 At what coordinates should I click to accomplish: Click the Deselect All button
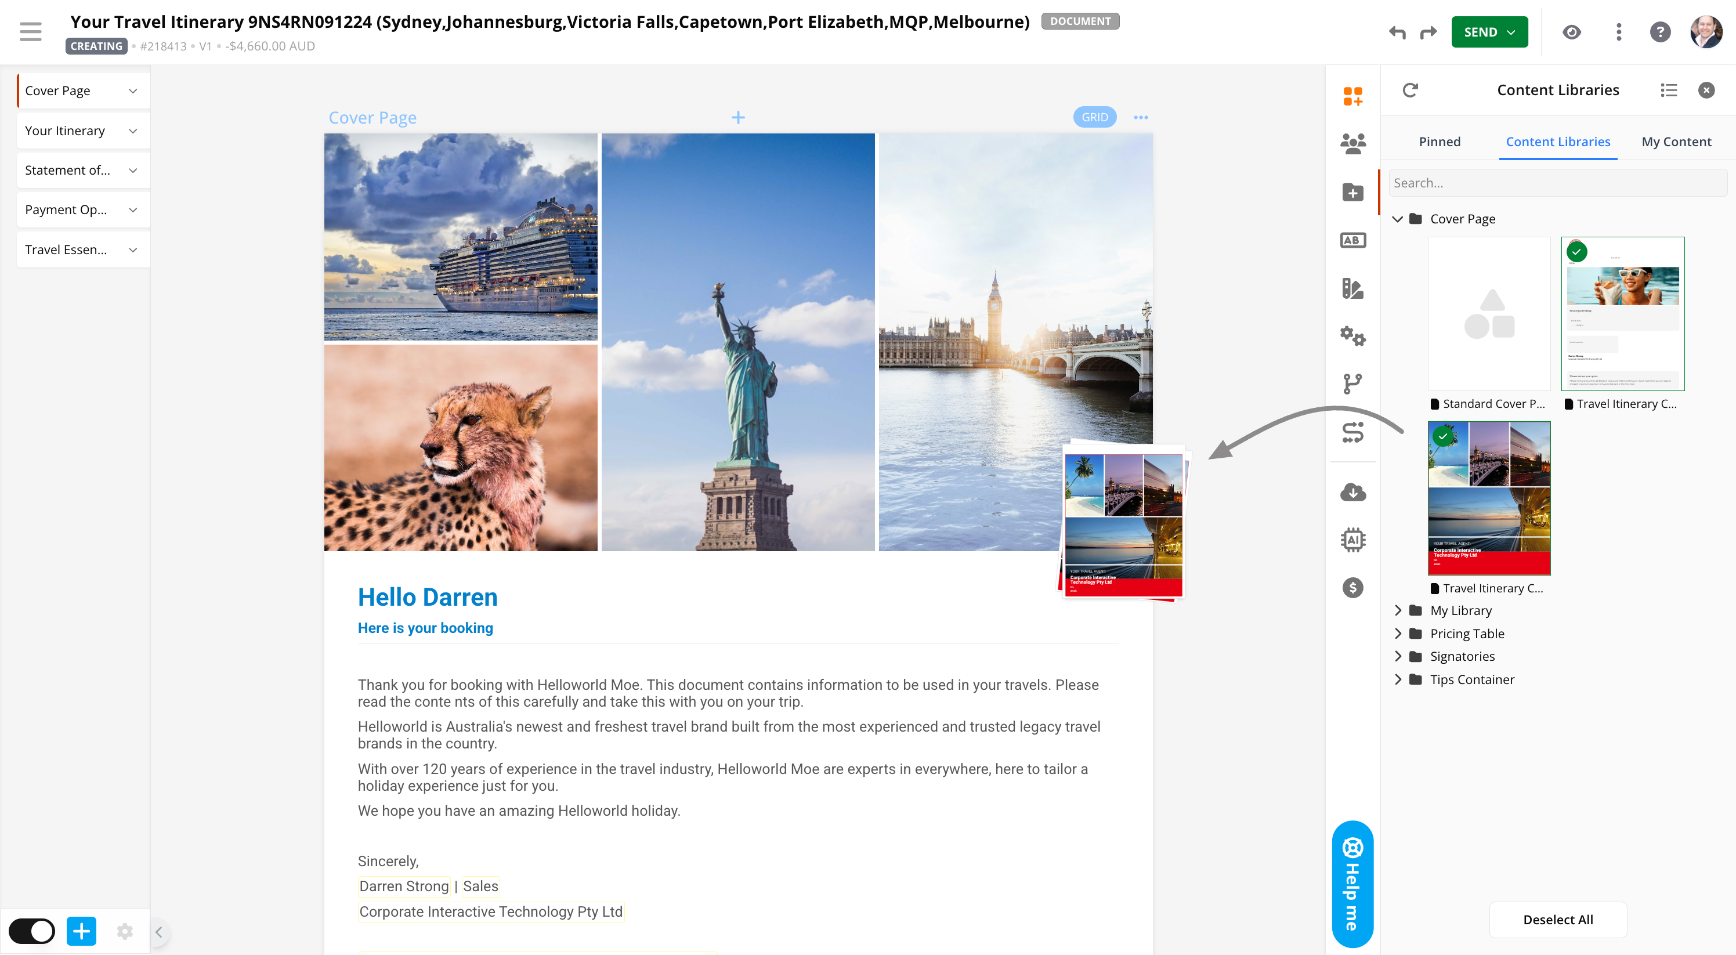tap(1557, 919)
